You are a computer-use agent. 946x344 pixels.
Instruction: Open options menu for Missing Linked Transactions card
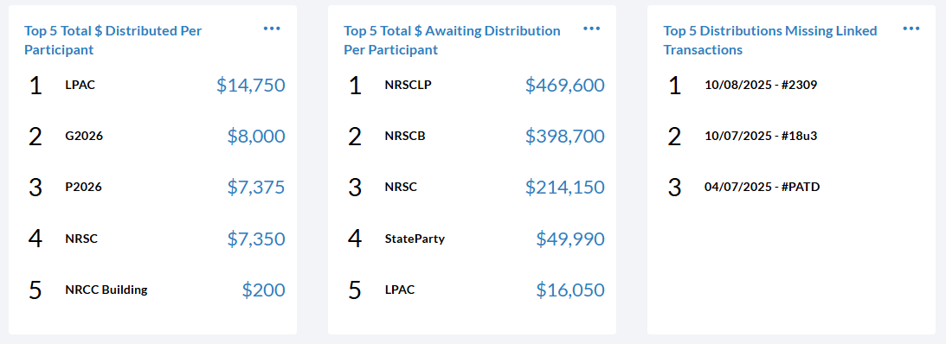click(911, 29)
